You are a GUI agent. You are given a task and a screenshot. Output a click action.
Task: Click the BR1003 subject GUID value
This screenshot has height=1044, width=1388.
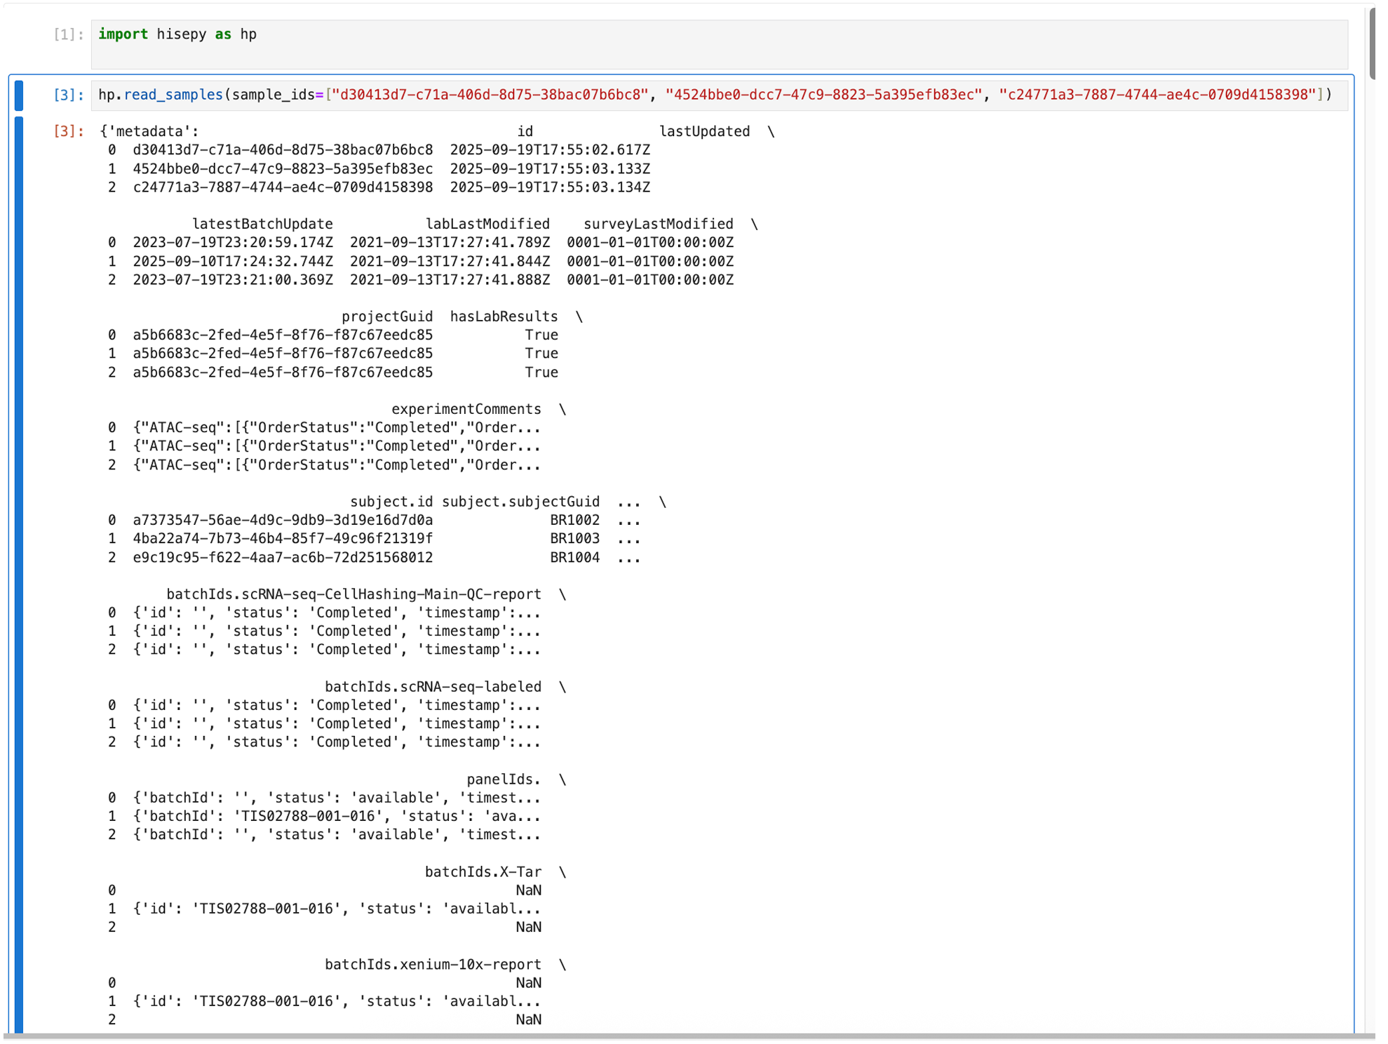[x=574, y=539]
